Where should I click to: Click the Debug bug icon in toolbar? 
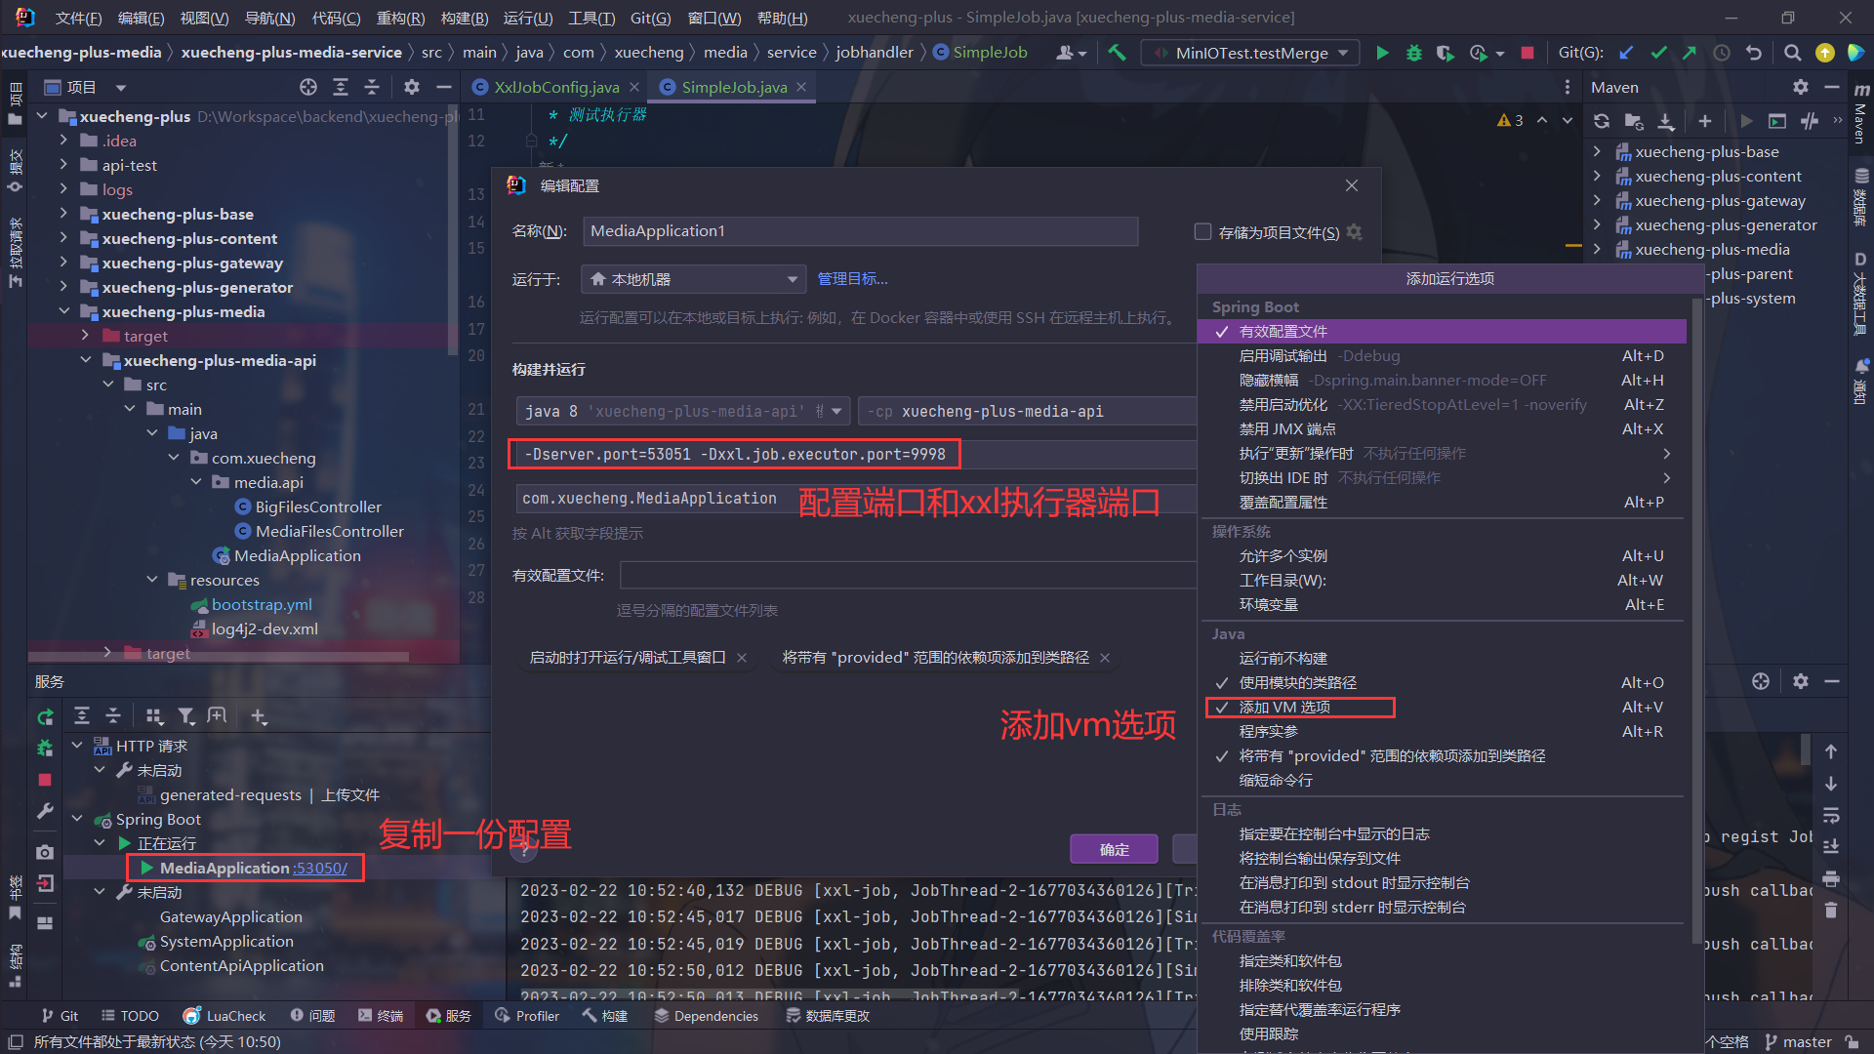click(1413, 53)
